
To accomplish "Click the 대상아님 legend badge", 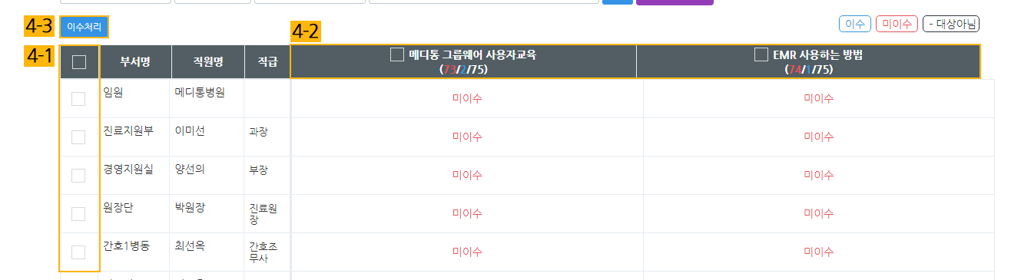I will [x=950, y=24].
